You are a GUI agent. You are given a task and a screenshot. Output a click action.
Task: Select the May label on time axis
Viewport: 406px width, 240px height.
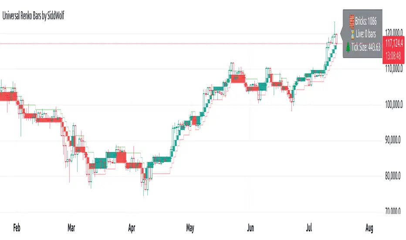coord(190,228)
